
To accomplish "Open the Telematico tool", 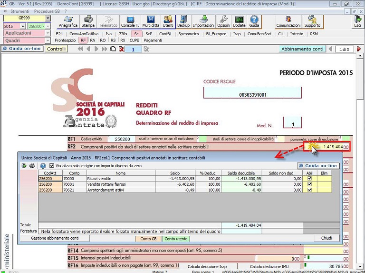I will tap(108, 21).
